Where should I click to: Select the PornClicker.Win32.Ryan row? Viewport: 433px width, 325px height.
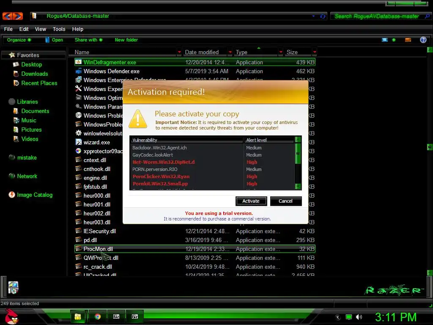[x=212, y=176]
